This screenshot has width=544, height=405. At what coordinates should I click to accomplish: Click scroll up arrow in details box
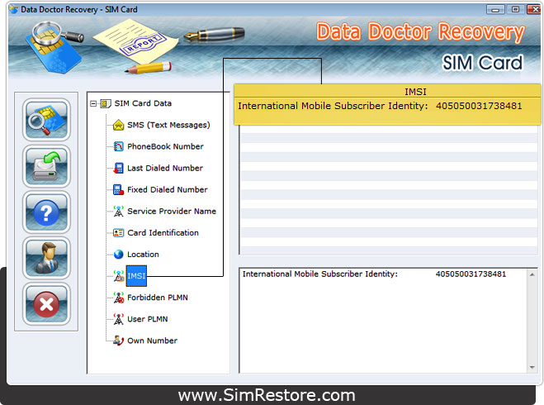532,274
